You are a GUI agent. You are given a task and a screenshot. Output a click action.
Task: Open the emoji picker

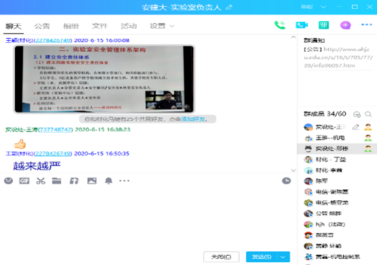pyautogui.click(x=8, y=181)
